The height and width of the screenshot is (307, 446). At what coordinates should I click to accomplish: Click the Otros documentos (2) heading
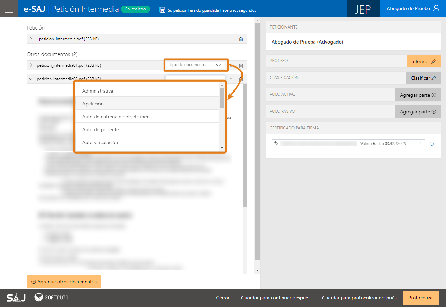(52, 54)
